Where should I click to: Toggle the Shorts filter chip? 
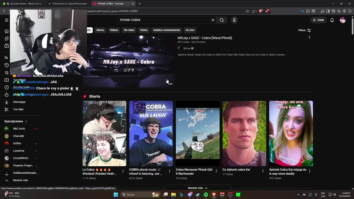click(100, 30)
